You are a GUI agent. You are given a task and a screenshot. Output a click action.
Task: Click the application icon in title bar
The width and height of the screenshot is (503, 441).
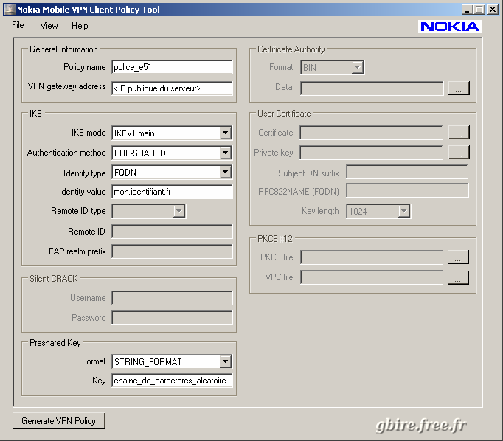coord(10,10)
